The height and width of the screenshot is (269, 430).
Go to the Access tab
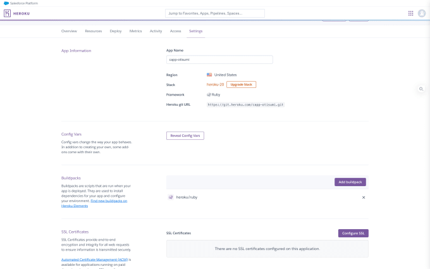click(176, 31)
